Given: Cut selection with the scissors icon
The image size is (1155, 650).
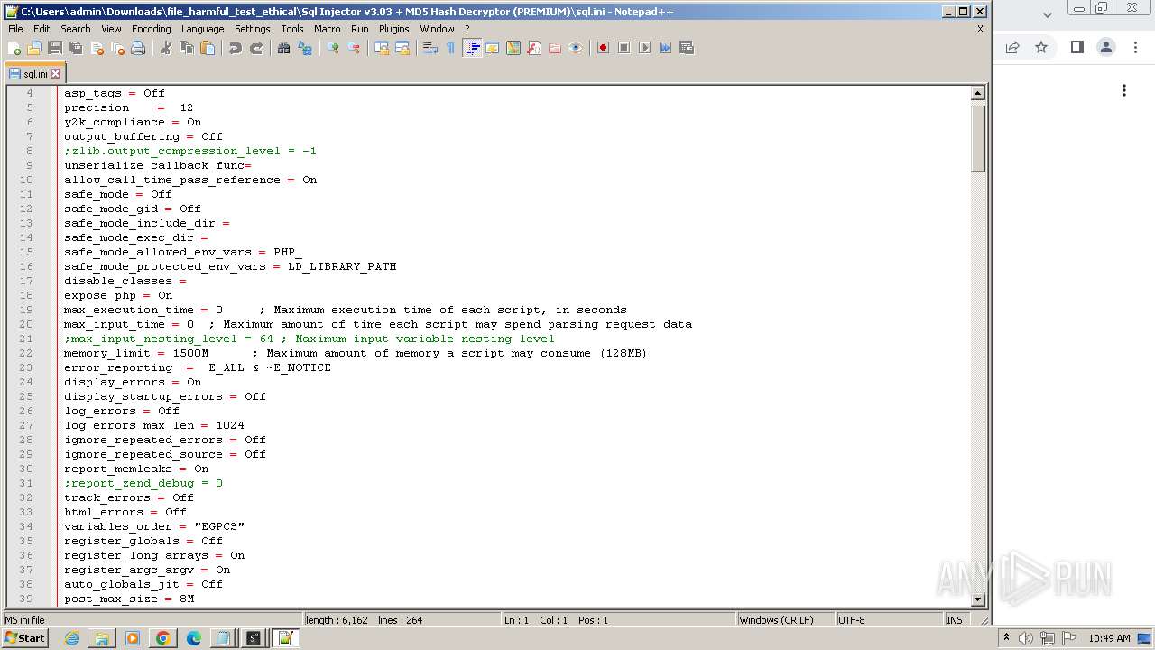Looking at the screenshot, I should pyautogui.click(x=166, y=48).
